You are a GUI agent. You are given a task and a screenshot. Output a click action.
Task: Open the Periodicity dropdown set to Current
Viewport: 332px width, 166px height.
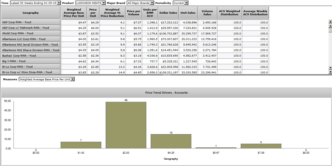(x=180, y=3)
